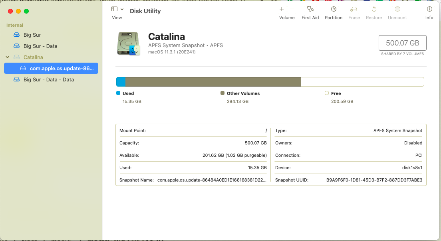Click the macOS 11.3.1 (20E241) text
The image size is (441, 241).
tap(172, 52)
